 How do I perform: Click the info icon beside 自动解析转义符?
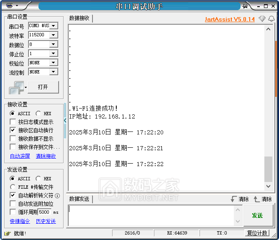(58, 195)
